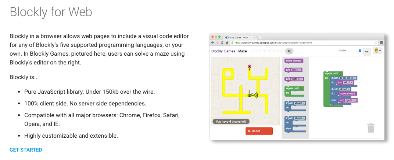Select the level 10 circle
Viewport: 394px width, 160px height.
click(289, 51)
